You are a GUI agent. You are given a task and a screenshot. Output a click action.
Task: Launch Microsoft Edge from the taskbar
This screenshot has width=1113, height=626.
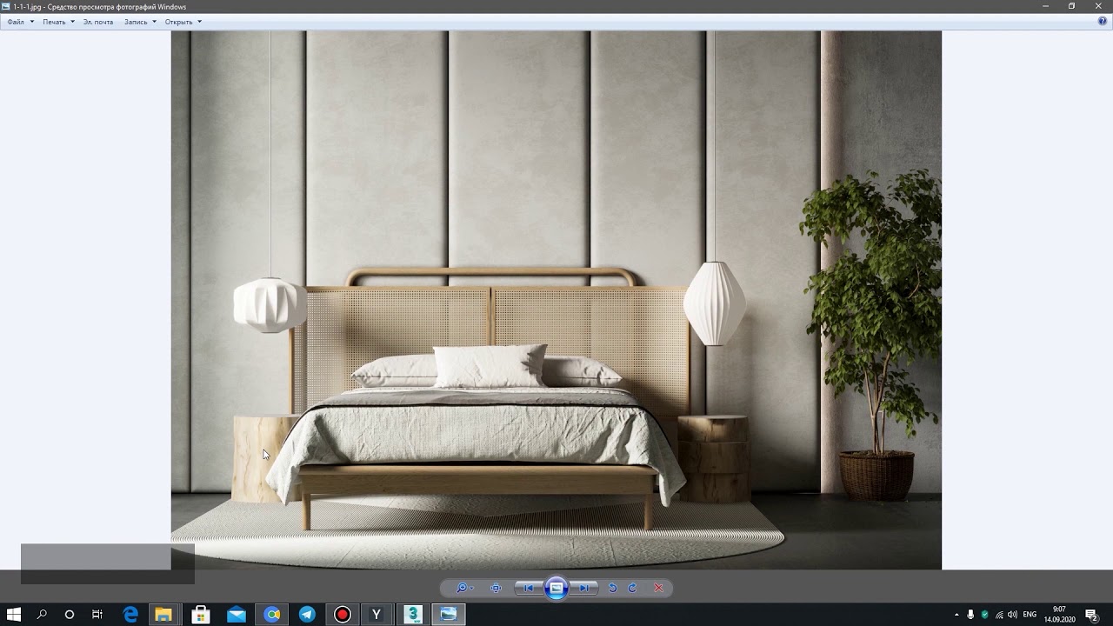coord(130,615)
